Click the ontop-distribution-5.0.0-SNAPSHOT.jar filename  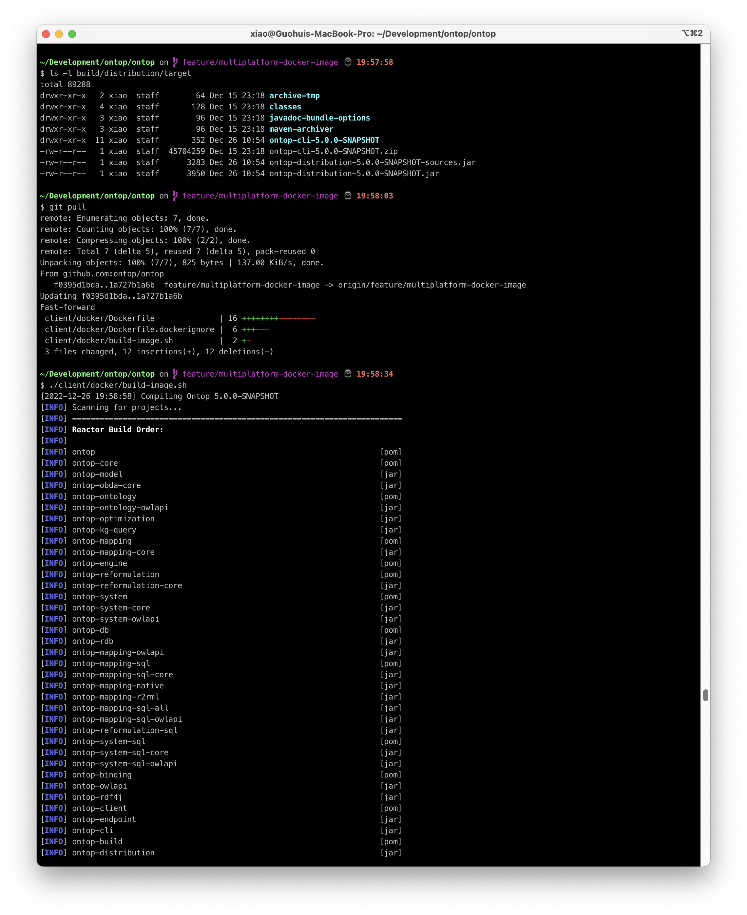[354, 173]
